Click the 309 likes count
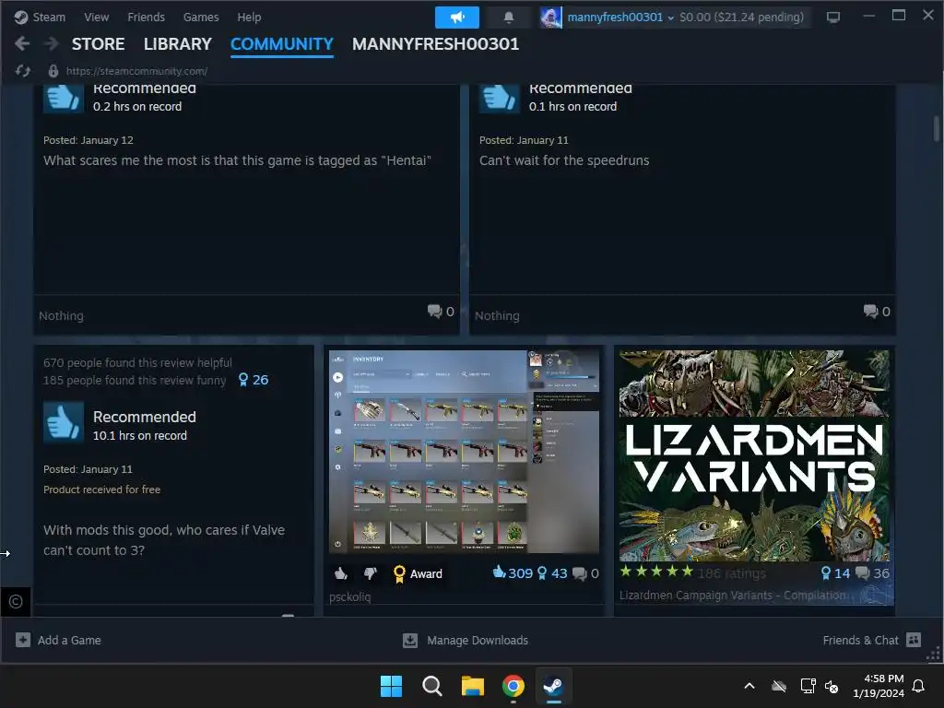Image resolution: width=944 pixels, height=708 pixels. coord(513,573)
